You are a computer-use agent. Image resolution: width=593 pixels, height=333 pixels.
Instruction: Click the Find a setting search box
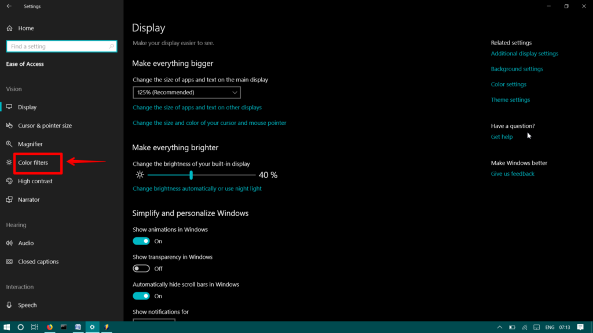coord(61,46)
